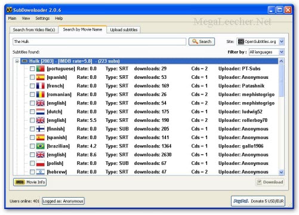Screen dimensions: 299x215
Task: Check the Portuguese subtitle checkbox
Action: pyautogui.click(x=32, y=69)
